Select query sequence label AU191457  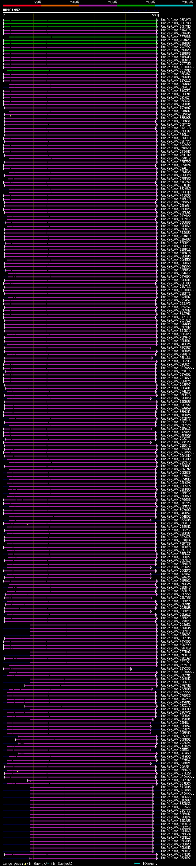point(11,10)
